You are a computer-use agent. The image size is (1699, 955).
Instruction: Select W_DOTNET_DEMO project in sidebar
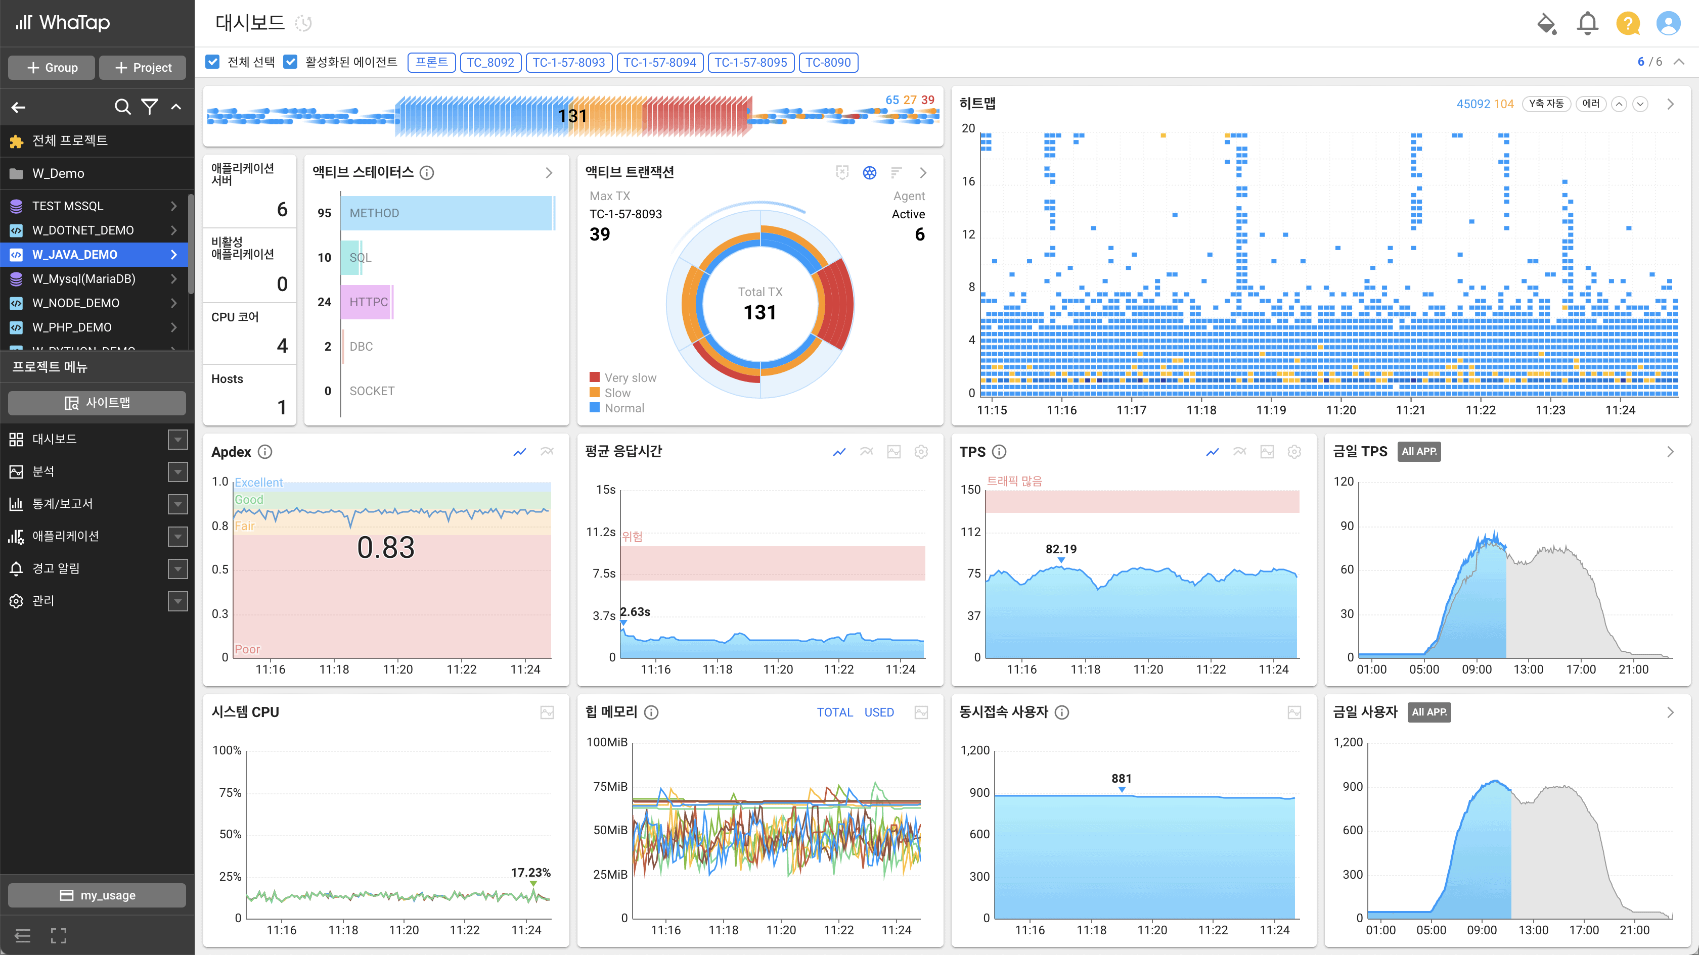coord(83,230)
